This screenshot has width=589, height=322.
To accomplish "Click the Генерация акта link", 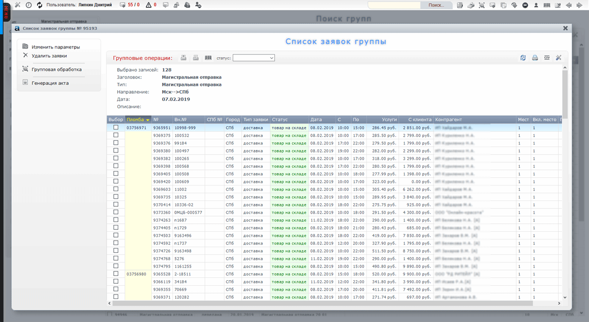I will click(x=50, y=83).
